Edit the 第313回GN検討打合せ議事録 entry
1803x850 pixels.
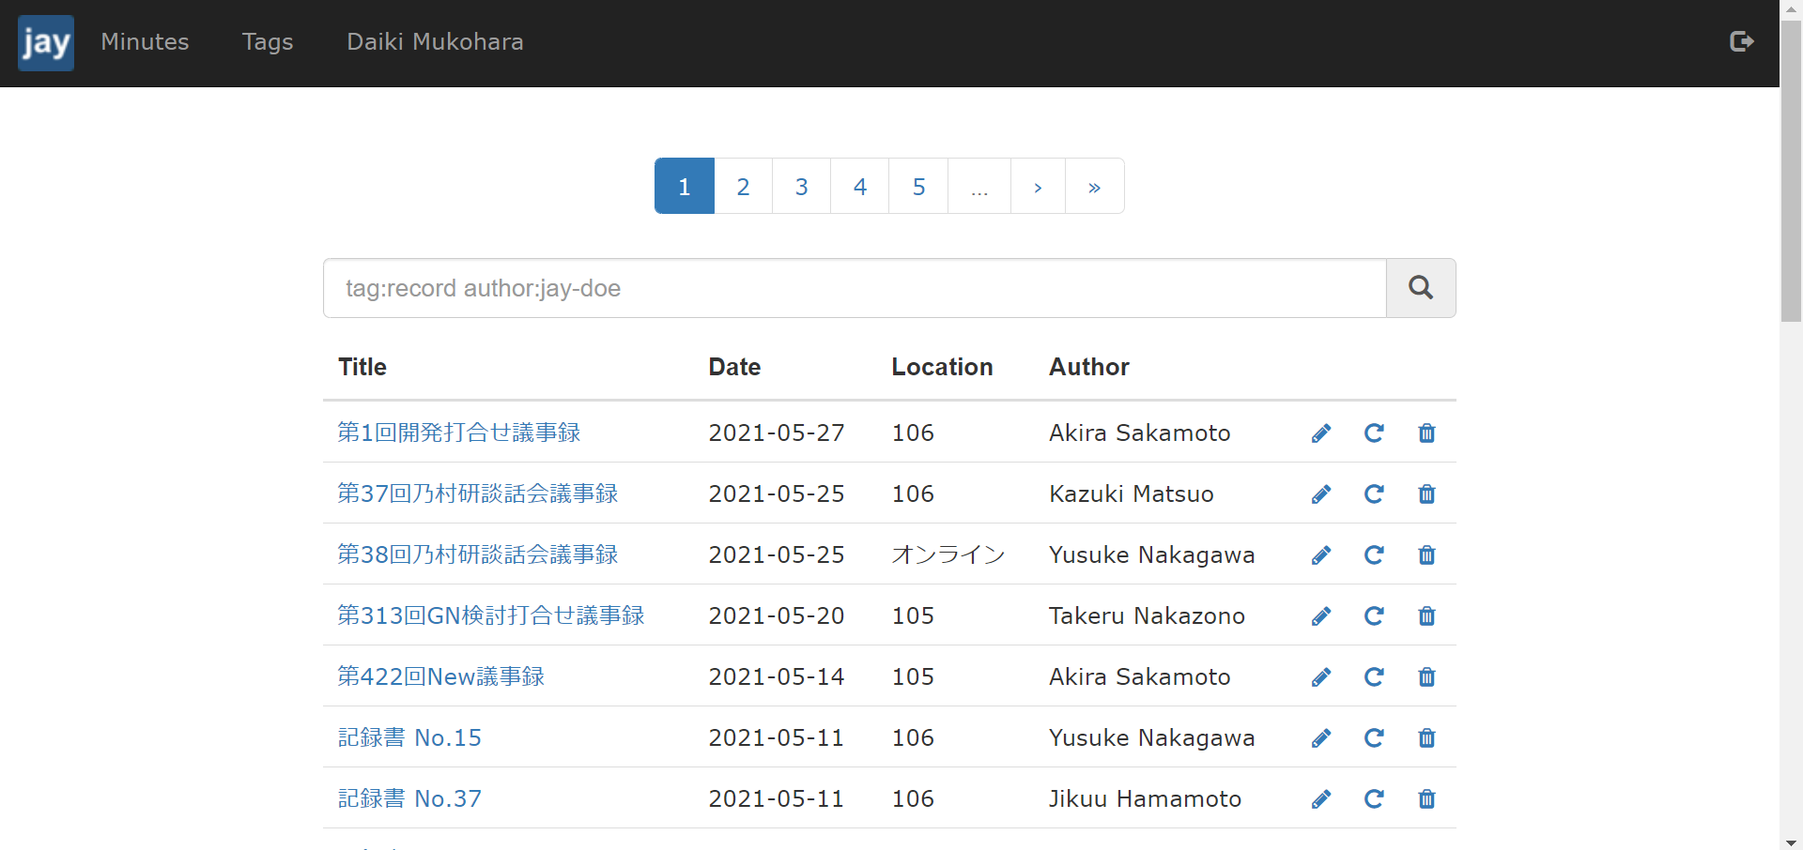tap(1320, 616)
